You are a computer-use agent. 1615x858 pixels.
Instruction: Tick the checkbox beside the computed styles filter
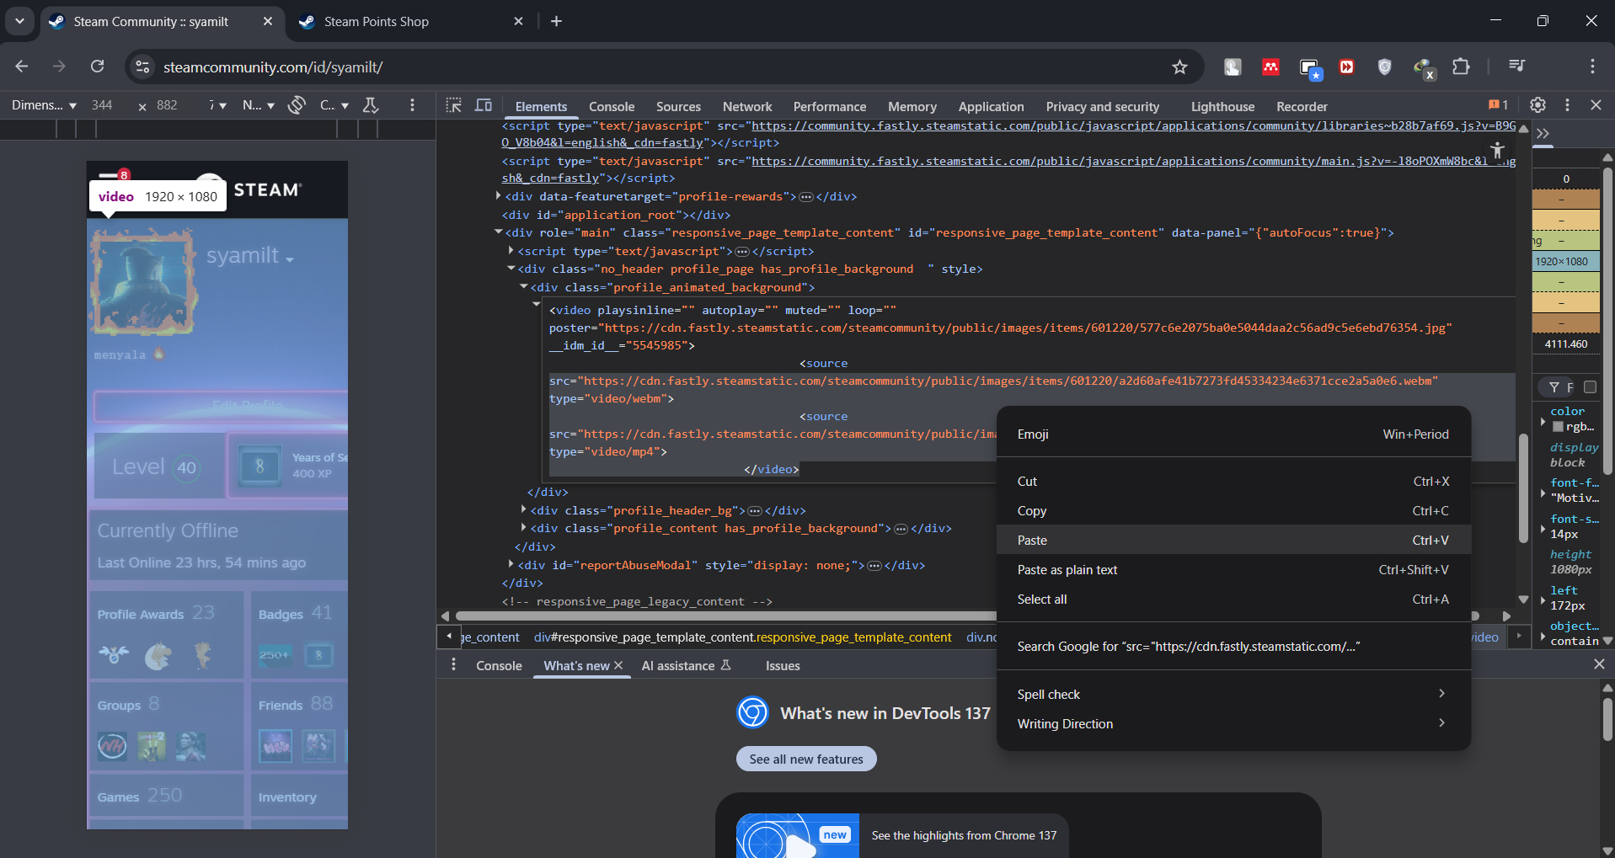pyautogui.click(x=1590, y=387)
